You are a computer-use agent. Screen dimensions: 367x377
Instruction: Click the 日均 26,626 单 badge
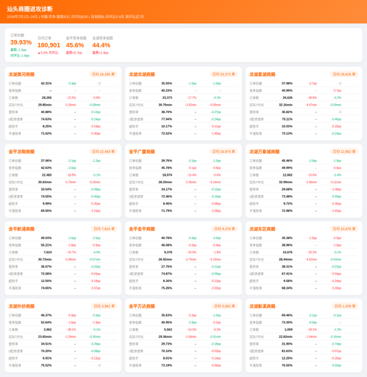point(344,74)
